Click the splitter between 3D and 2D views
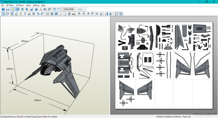This screenshot has width=218, height=118. coord(110,65)
